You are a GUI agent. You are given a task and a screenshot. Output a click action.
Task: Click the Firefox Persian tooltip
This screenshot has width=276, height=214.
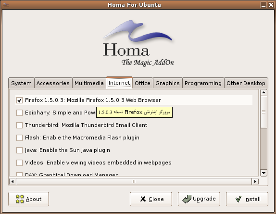click(134, 112)
